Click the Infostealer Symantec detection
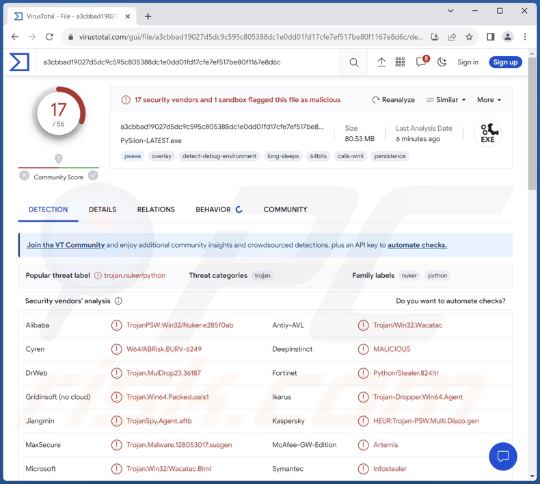Screen dimensions: 540x484 [390, 469]
